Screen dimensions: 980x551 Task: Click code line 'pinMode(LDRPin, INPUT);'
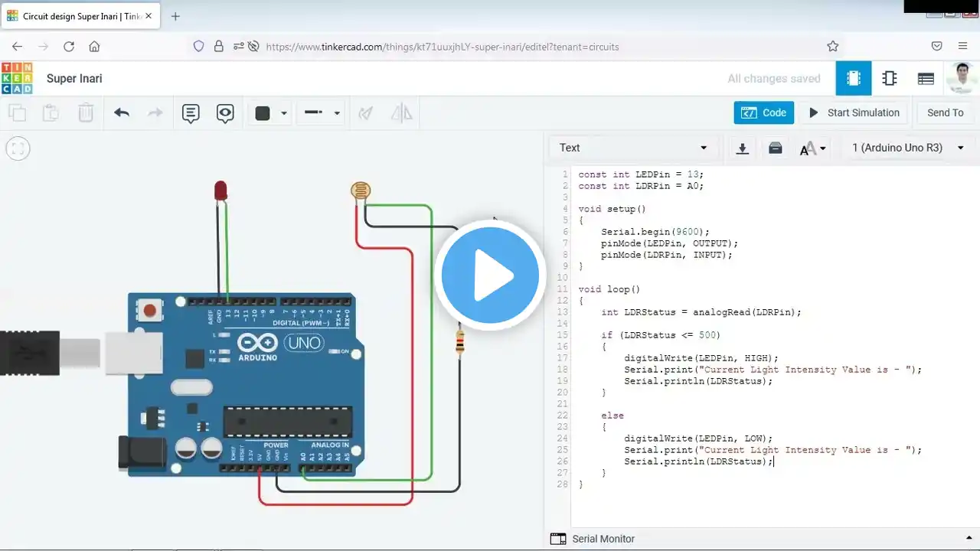[x=667, y=255]
